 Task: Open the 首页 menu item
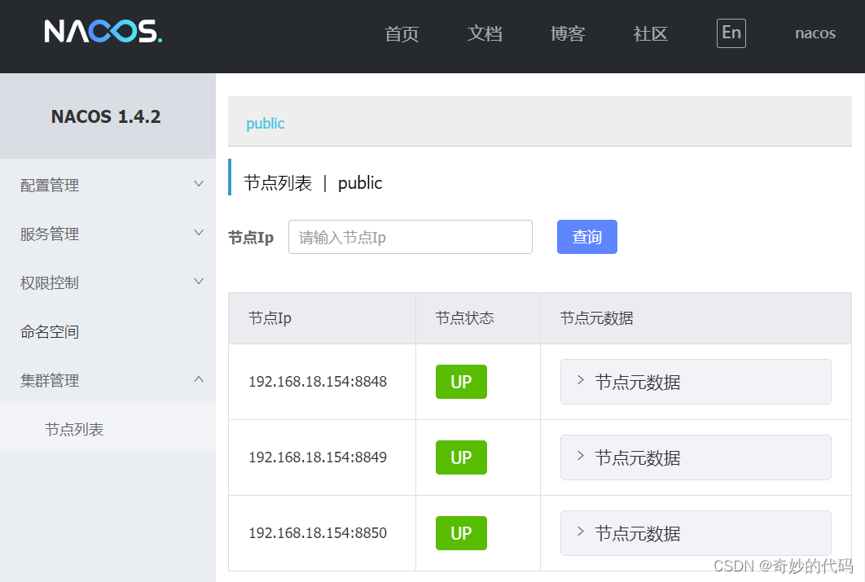tap(401, 33)
